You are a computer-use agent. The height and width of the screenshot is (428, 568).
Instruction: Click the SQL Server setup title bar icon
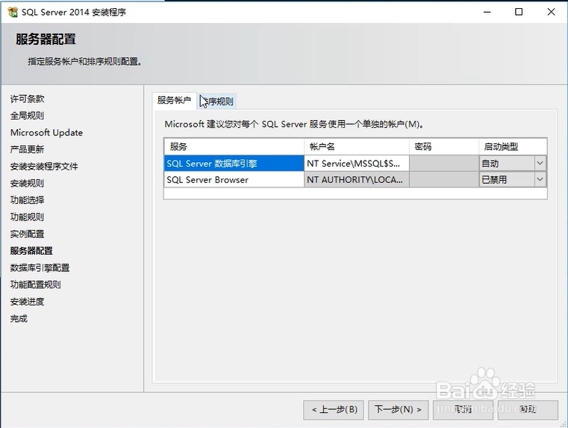(x=13, y=12)
